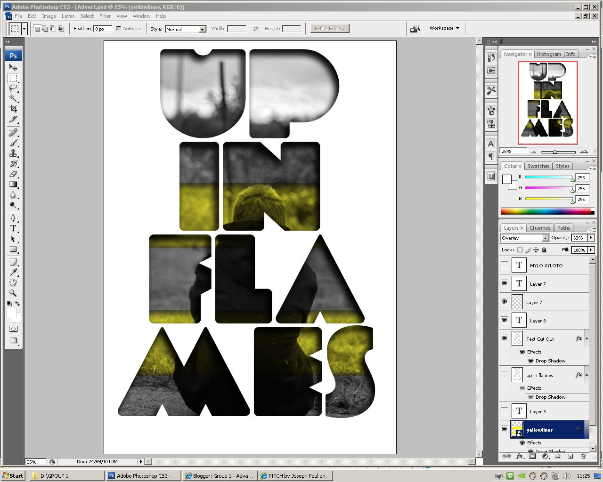Select the Eraser tool
The height and width of the screenshot is (482, 603).
[x=13, y=174]
